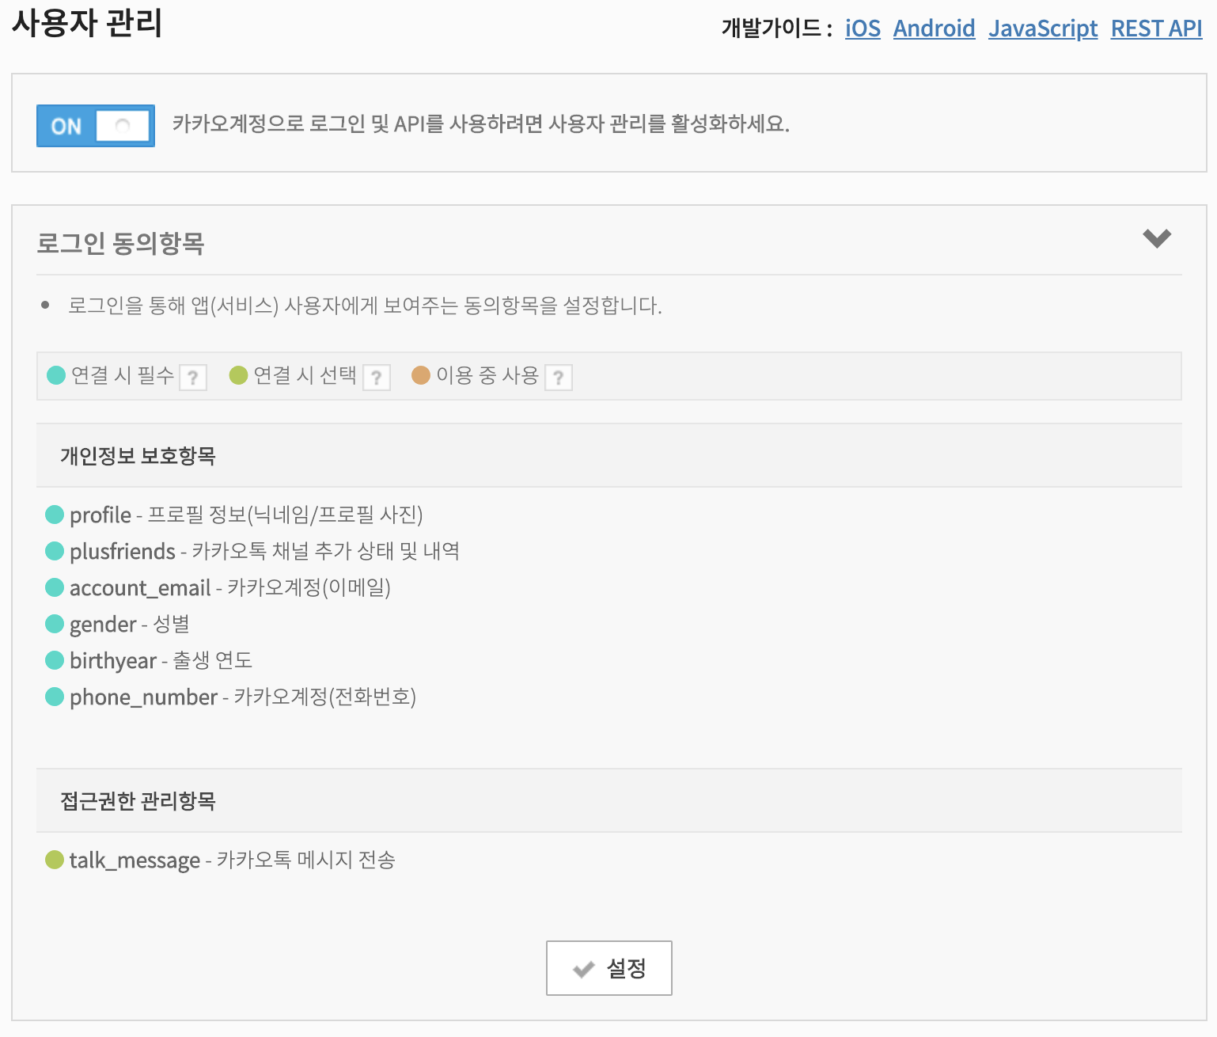
Task: Click the green dot beside talk_message
Action: click(53, 860)
